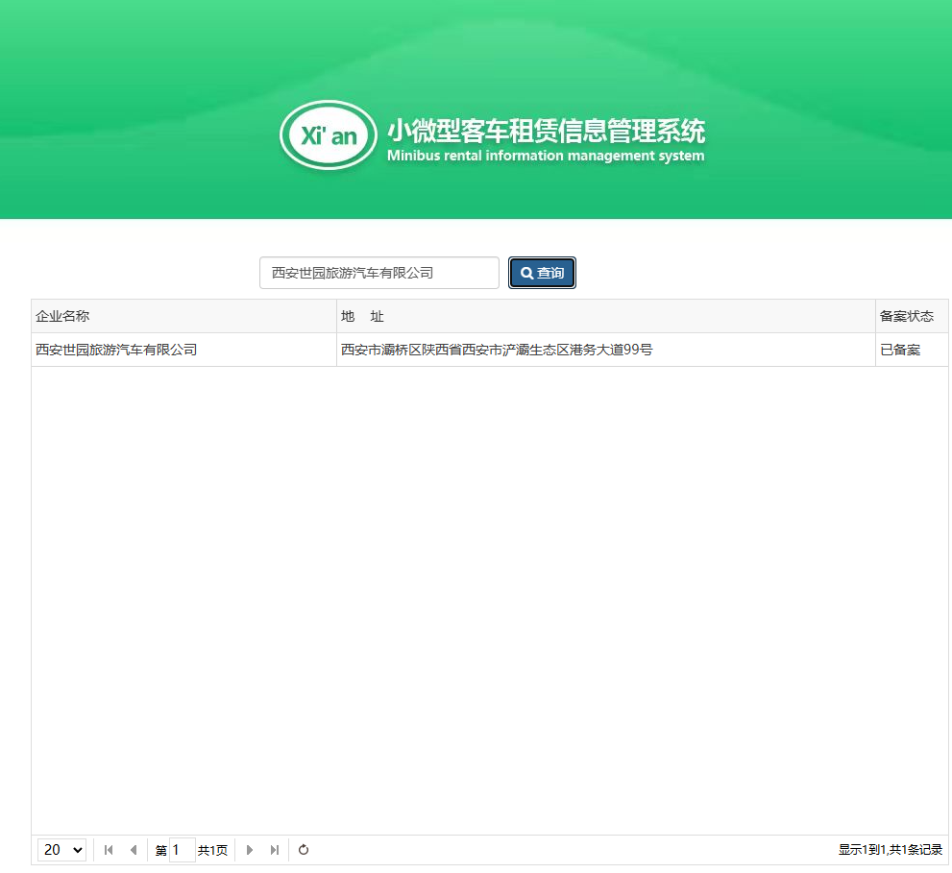
Task: Go to the next page arrow
Action: [249, 850]
